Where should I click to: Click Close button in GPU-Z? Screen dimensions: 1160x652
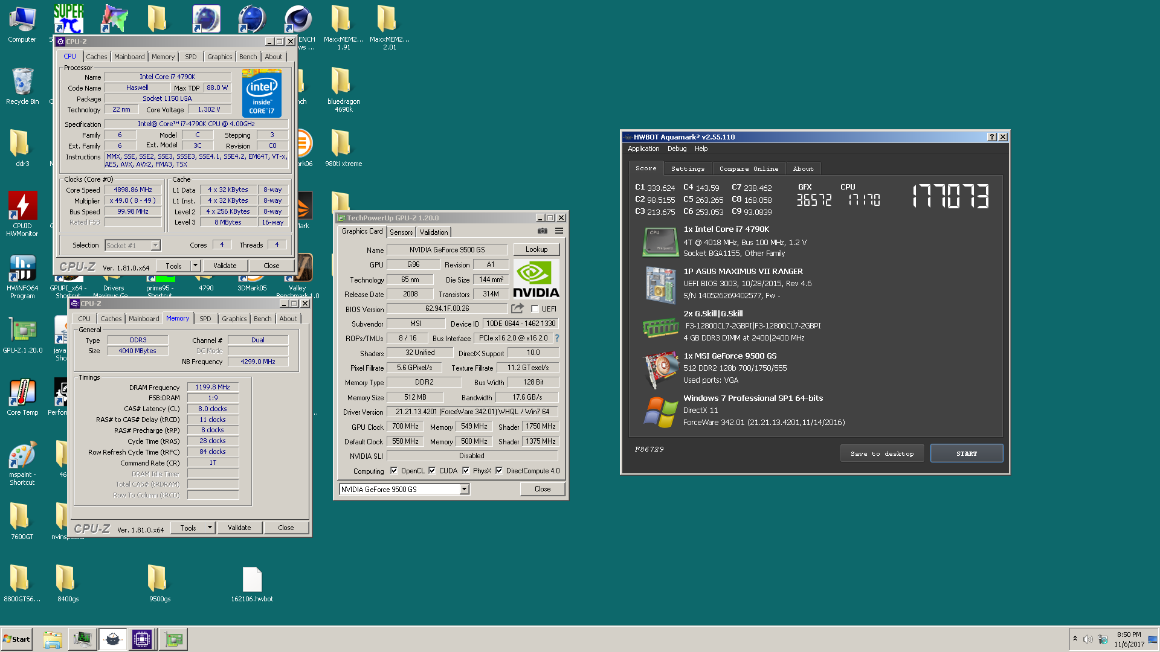click(x=543, y=489)
